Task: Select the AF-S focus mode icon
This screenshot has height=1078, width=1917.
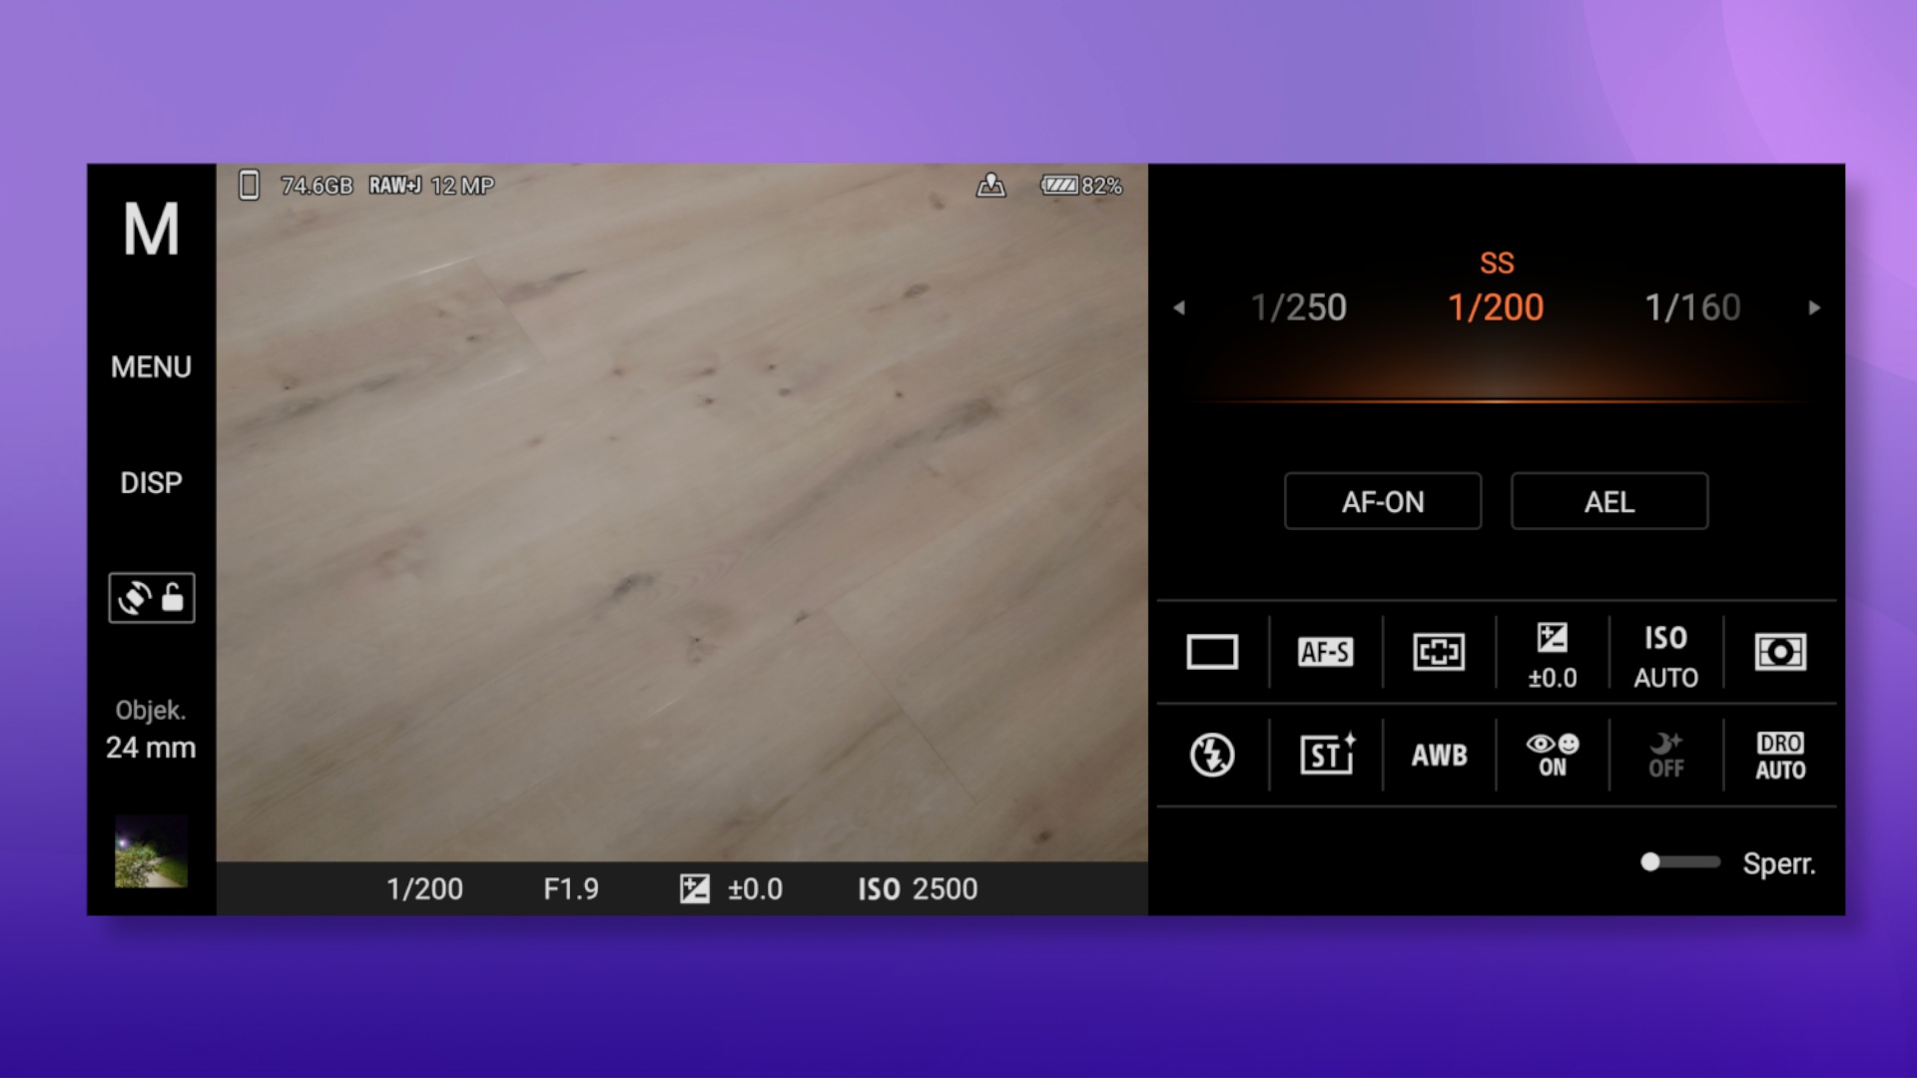Action: coord(1325,652)
